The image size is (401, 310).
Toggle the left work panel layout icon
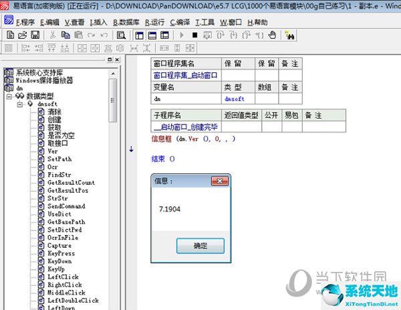click(140, 35)
